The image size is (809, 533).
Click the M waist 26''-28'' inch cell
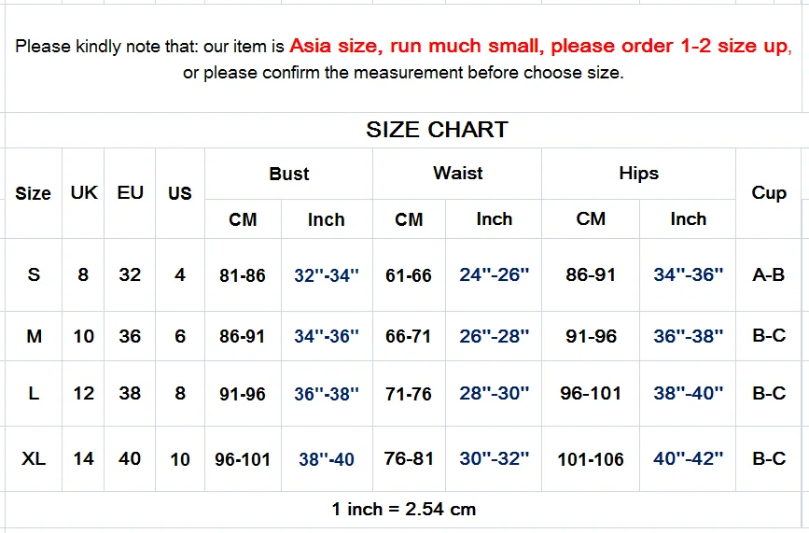tap(495, 336)
